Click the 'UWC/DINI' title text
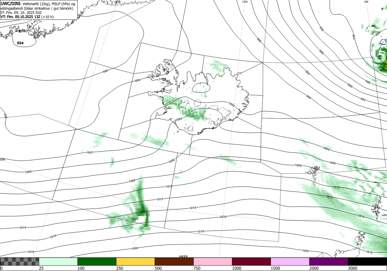This screenshot has width=387, height=271. click(x=10, y=3)
